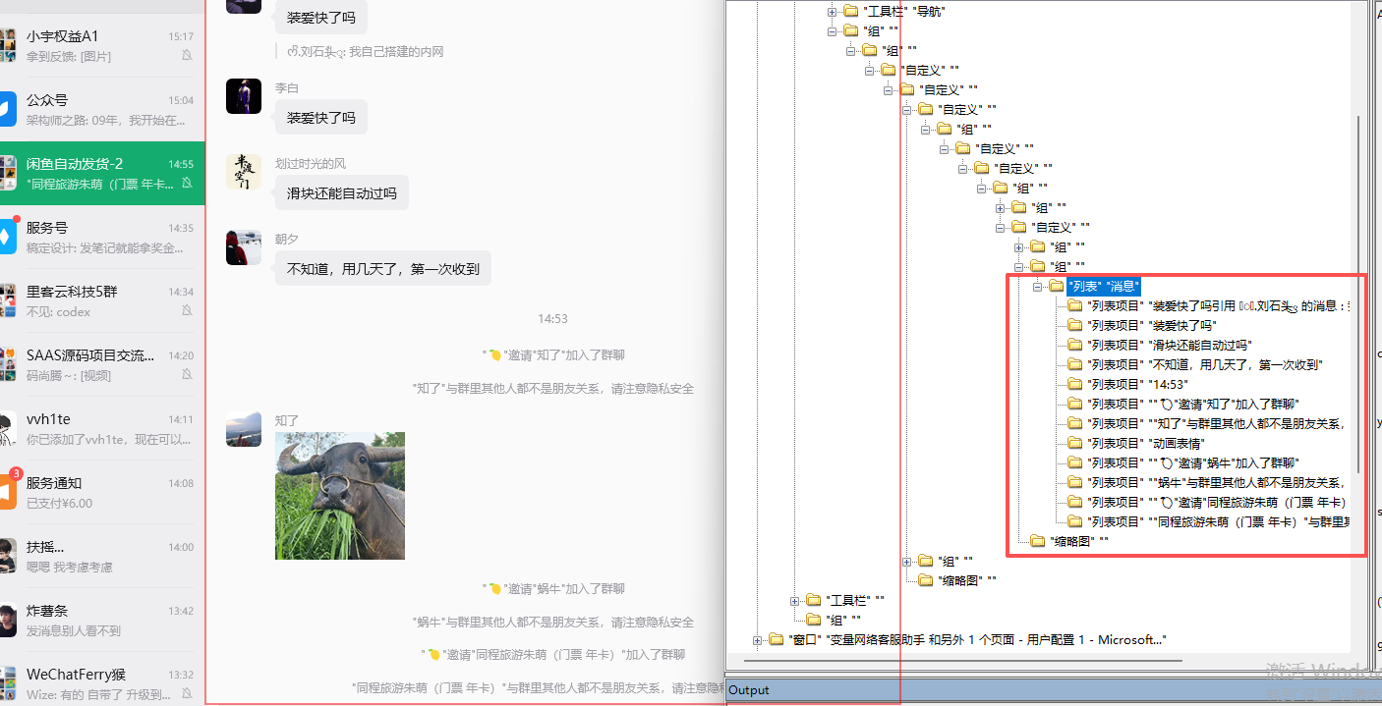Open the SAAS源码项目交流 conversation
This screenshot has height=706, width=1382.
tap(102, 364)
